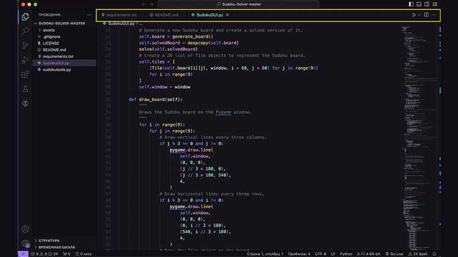Click the breadcrumb ellipsis after SudokuGUI.py

(x=141, y=24)
